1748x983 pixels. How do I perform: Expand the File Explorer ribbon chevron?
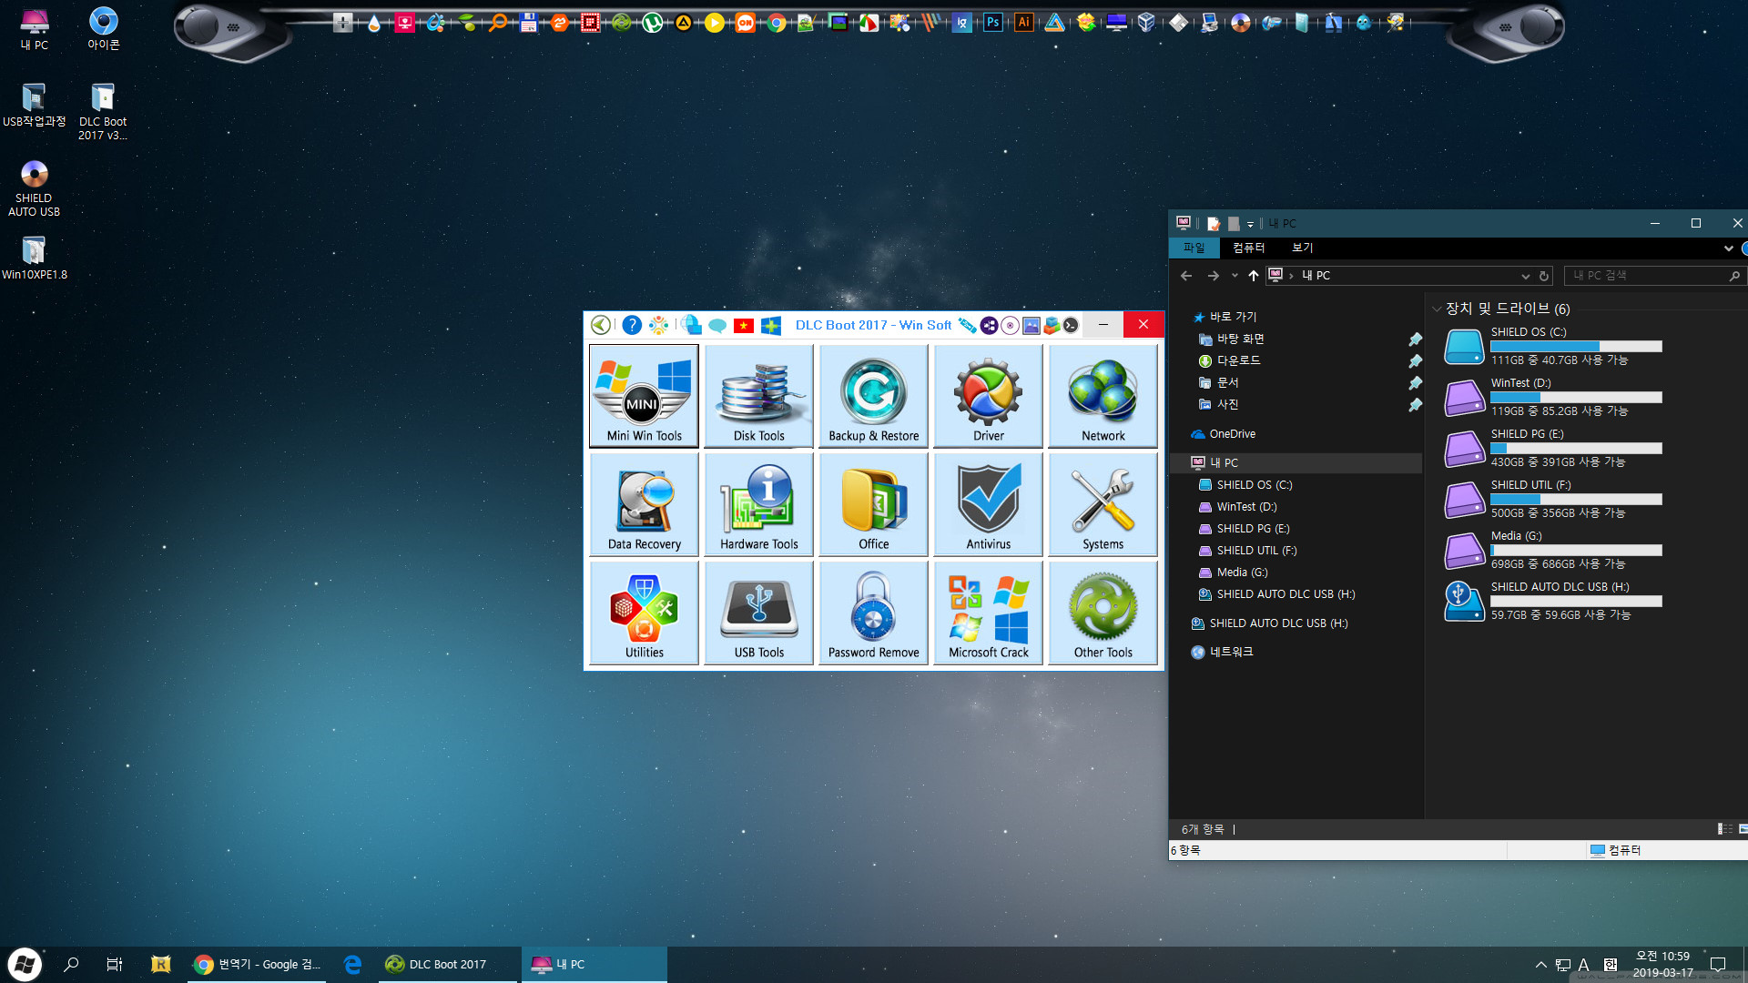click(1728, 248)
